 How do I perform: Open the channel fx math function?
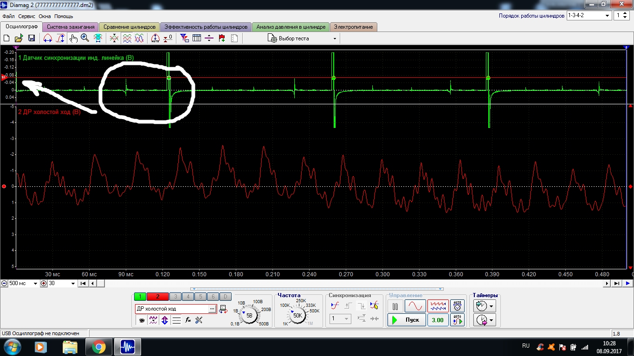coord(188,320)
